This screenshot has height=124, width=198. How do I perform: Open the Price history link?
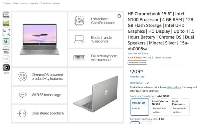coord(137,77)
